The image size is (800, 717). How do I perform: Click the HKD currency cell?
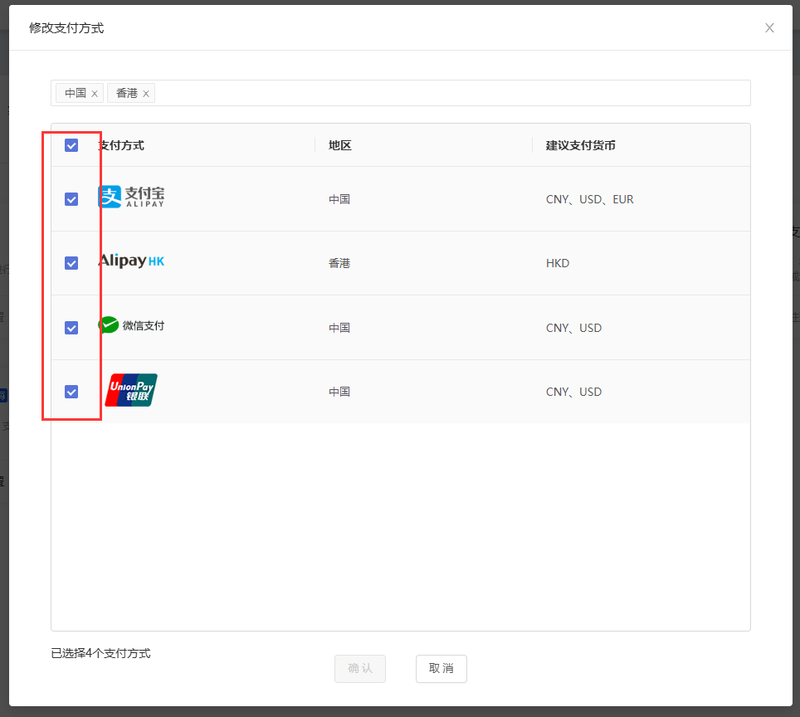[558, 263]
